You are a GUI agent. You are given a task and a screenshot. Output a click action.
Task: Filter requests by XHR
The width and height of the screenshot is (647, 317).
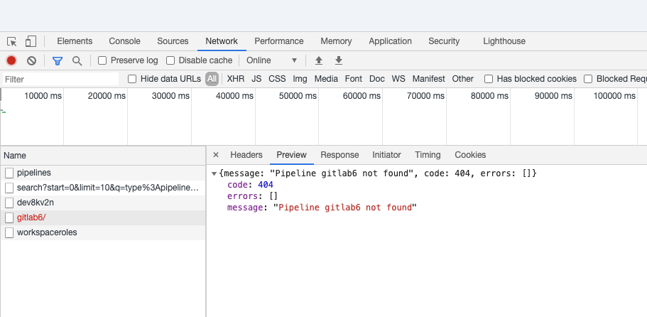[x=236, y=79]
